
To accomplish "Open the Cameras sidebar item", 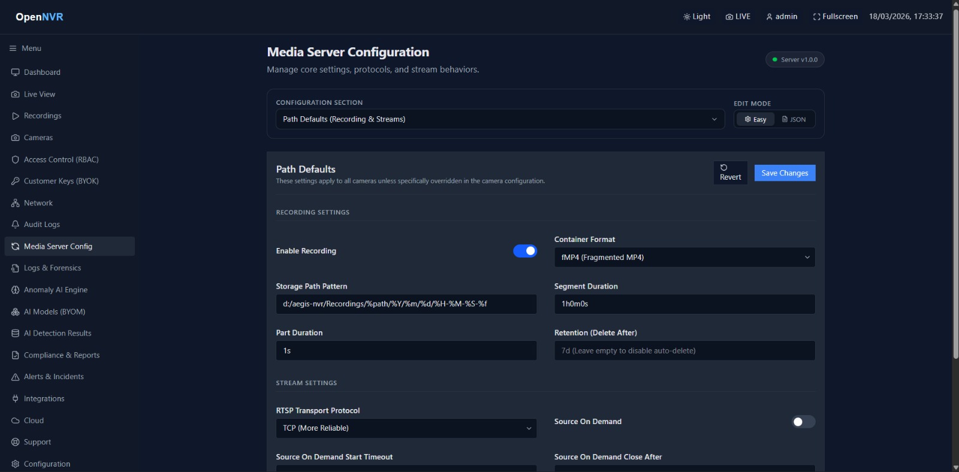I will click(x=70, y=138).
